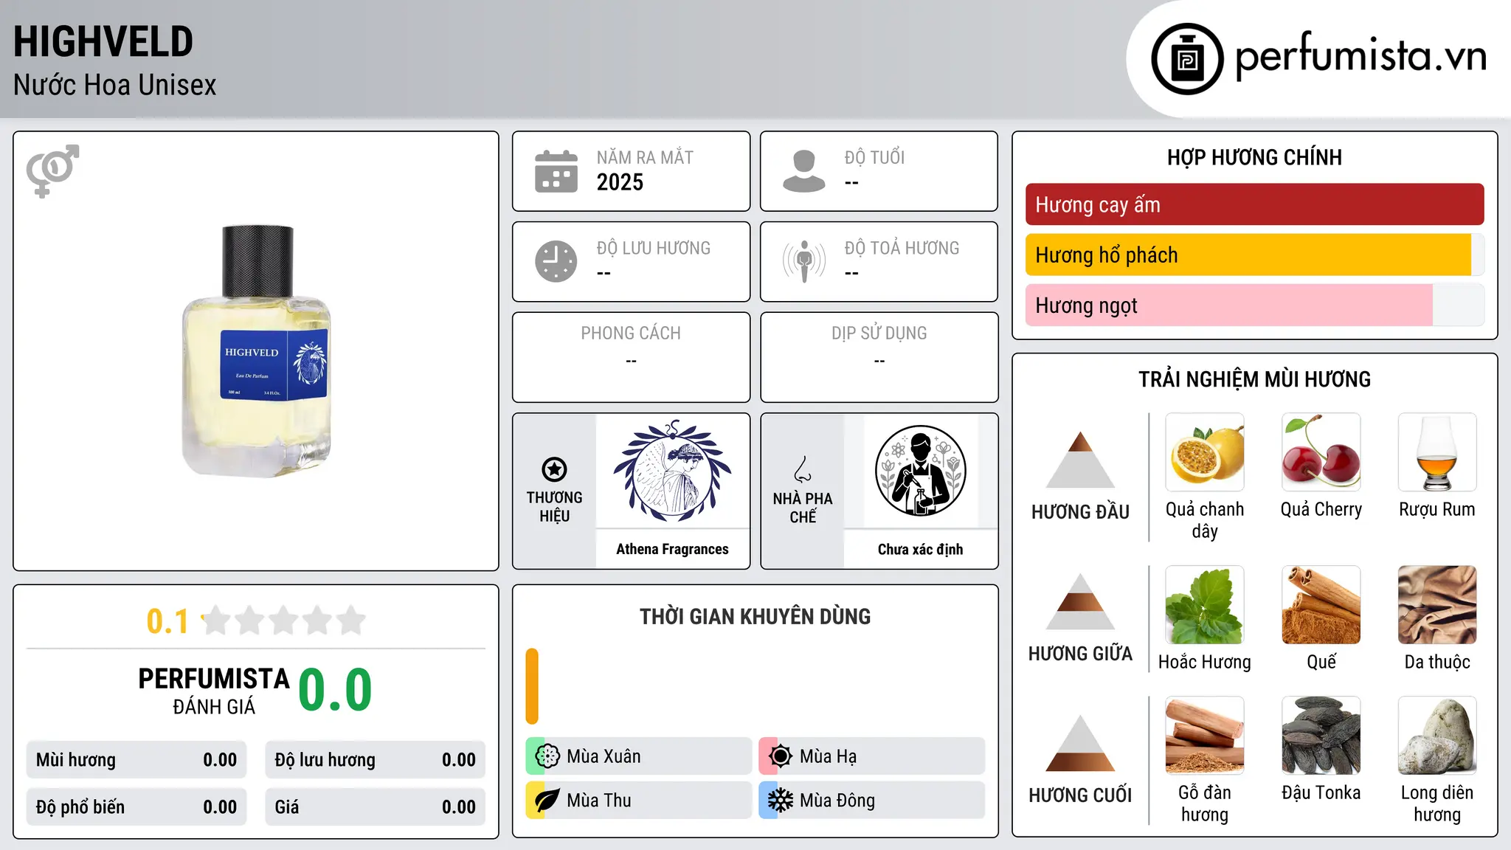Click the Hương cay ấm accord bar

(x=1254, y=204)
